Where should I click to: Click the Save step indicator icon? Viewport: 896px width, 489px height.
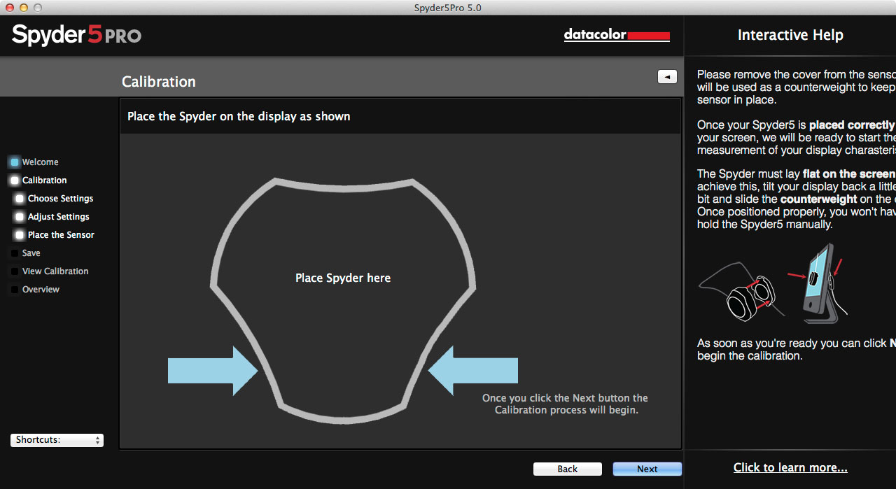pyautogui.click(x=15, y=253)
